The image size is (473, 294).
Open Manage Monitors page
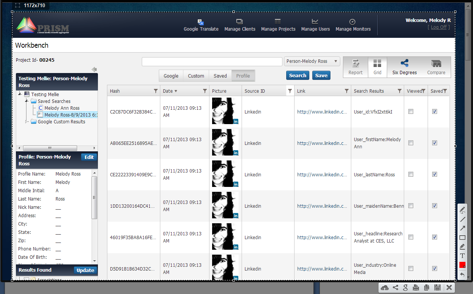353,25
